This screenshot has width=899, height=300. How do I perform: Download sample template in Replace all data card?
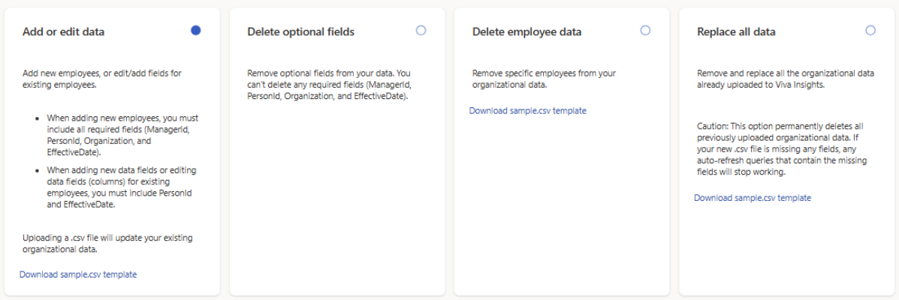click(753, 198)
